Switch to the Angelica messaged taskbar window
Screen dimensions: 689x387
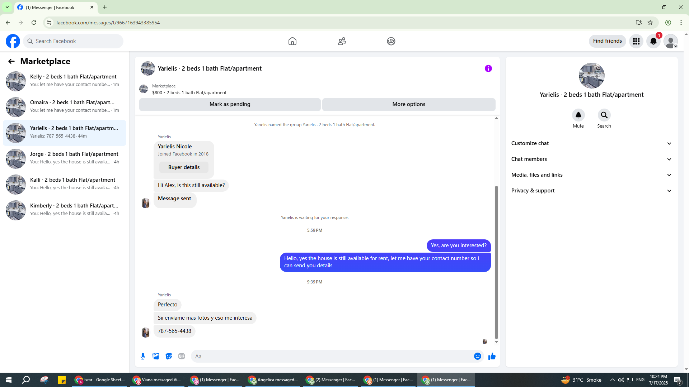pyautogui.click(x=273, y=380)
